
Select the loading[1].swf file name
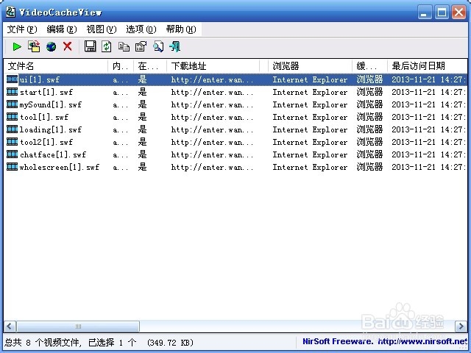point(51,129)
